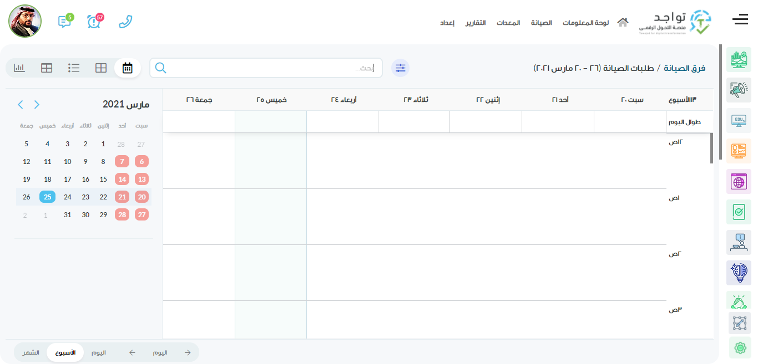Open the الصيانة menu
The height and width of the screenshot is (364, 758).
tap(542, 23)
